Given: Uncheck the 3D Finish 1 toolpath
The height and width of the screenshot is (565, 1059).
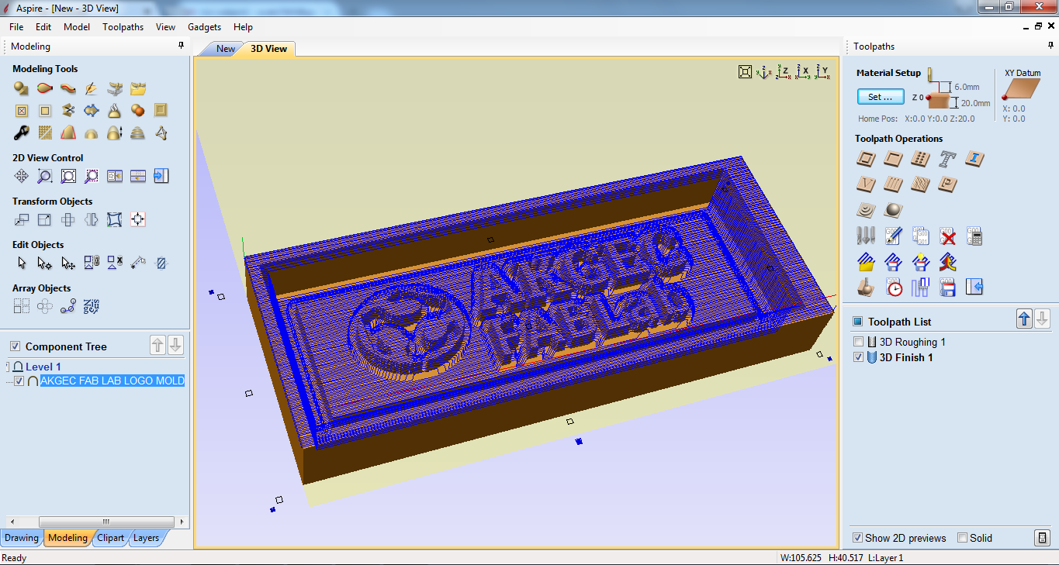Looking at the screenshot, I should 858,357.
